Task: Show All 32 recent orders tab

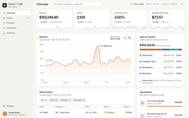Action: 44,100
